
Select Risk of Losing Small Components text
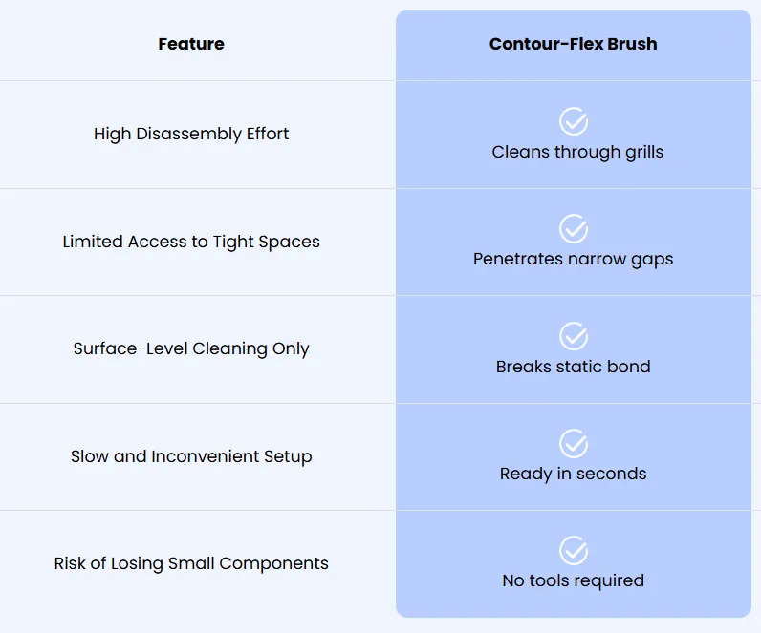(191, 563)
